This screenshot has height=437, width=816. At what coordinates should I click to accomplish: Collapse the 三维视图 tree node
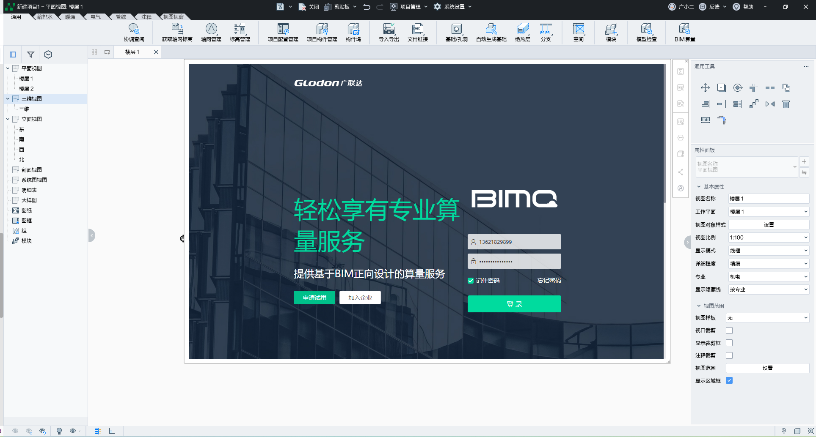[8, 98]
